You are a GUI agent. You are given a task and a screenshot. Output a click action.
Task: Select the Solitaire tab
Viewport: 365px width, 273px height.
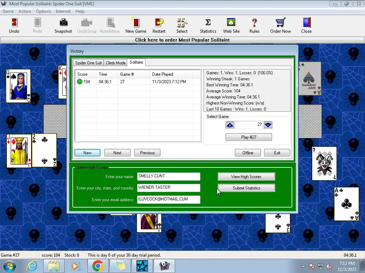pyautogui.click(x=137, y=62)
